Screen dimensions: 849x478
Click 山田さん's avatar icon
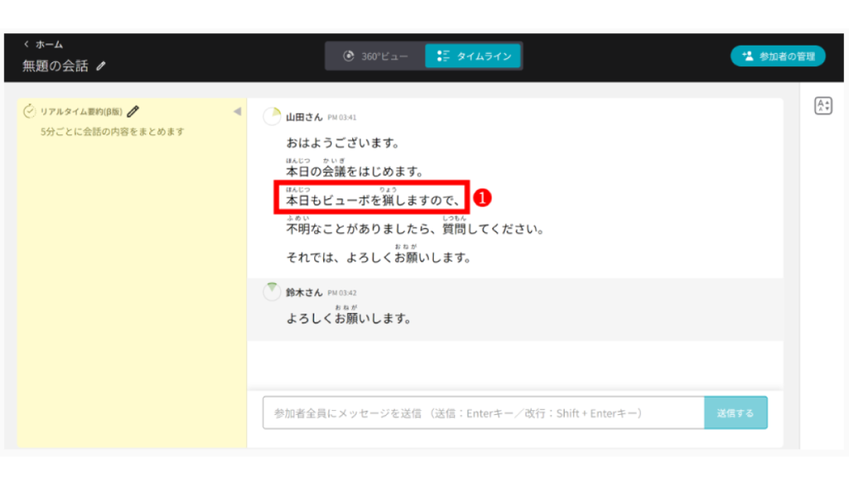272,117
